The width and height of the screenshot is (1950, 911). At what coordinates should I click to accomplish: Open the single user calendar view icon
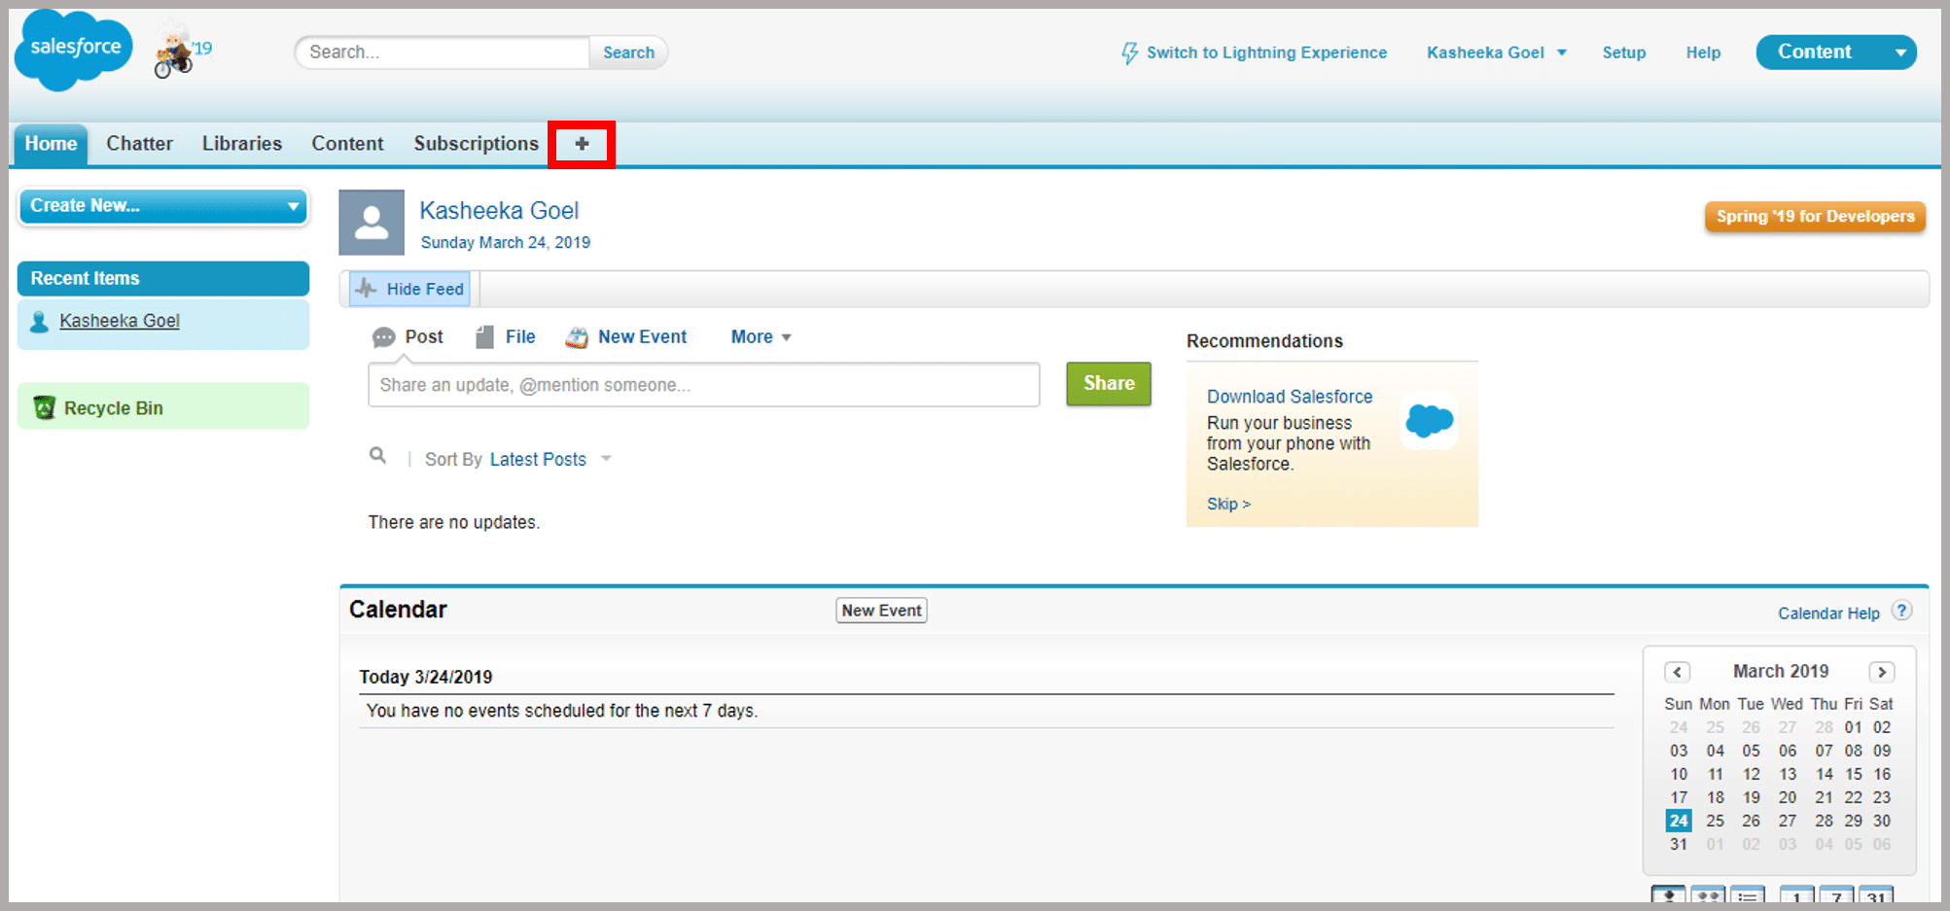point(1669,895)
